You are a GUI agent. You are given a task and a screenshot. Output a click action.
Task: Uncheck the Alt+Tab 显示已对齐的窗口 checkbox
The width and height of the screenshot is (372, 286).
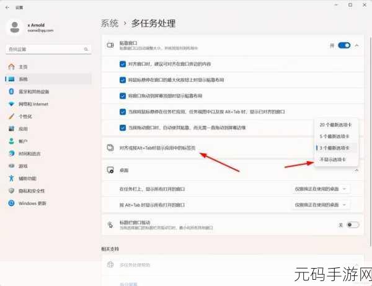[x=123, y=112]
